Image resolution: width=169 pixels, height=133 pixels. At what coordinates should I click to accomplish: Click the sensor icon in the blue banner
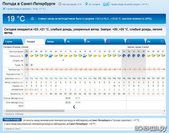(x=32, y=18)
